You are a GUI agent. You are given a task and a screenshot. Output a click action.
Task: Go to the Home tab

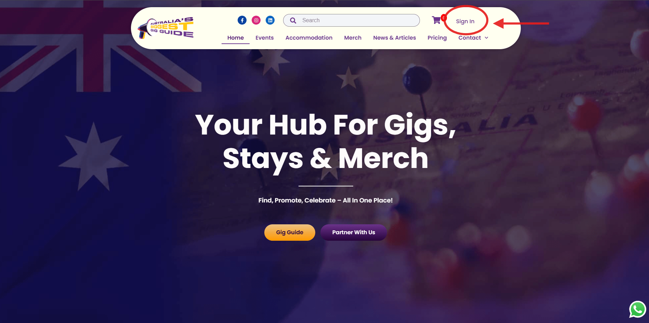pyautogui.click(x=236, y=38)
